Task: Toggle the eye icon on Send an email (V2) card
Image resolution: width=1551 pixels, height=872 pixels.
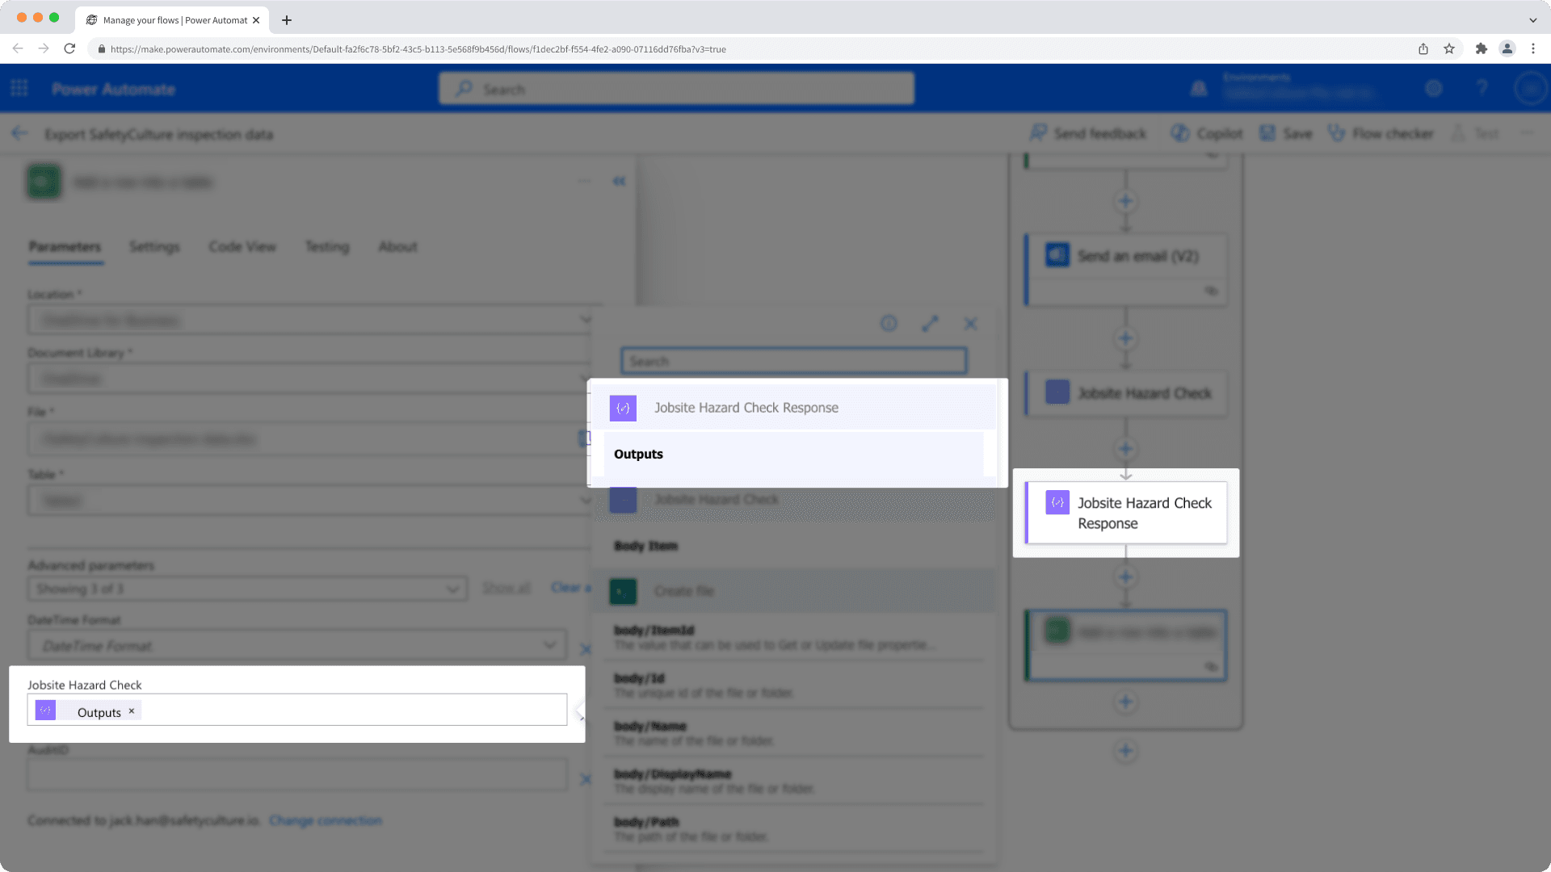Action: click(1210, 291)
